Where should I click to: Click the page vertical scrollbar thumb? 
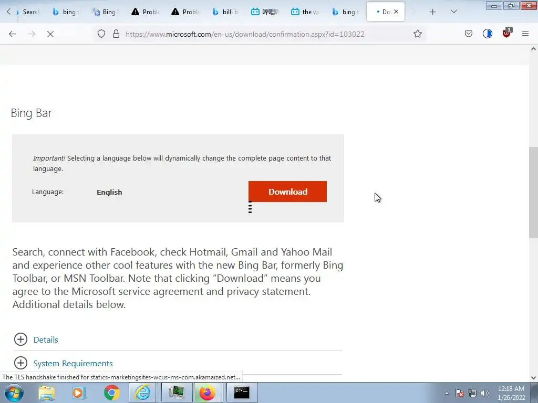pyautogui.click(x=533, y=192)
